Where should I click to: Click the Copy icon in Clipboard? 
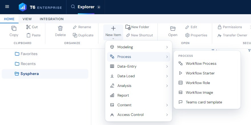(x=14, y=28)
